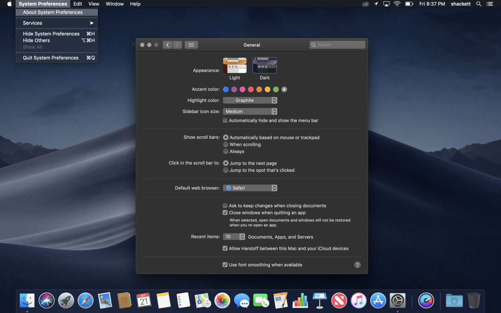Click the Show All grid icon in the toolbar

coord(191,44)
